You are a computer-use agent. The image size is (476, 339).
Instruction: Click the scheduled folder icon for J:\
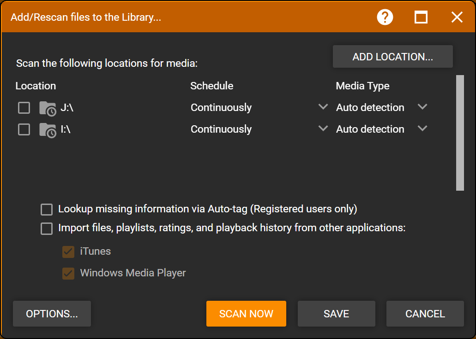48,108
